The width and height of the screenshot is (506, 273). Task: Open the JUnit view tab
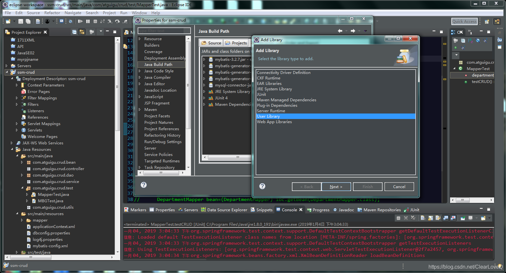point(412,210)
